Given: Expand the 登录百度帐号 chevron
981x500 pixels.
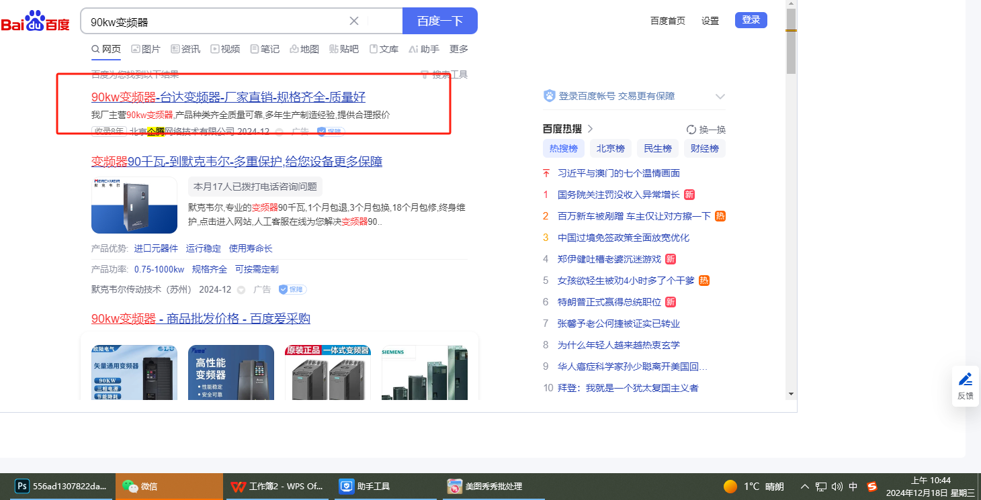Looking at the screenshot, I should (x=720, y=97).
